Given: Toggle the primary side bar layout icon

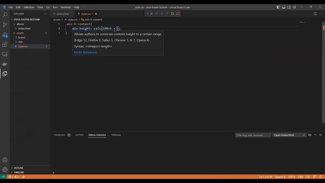Looking at the screenshot, I should coord(278,7).
